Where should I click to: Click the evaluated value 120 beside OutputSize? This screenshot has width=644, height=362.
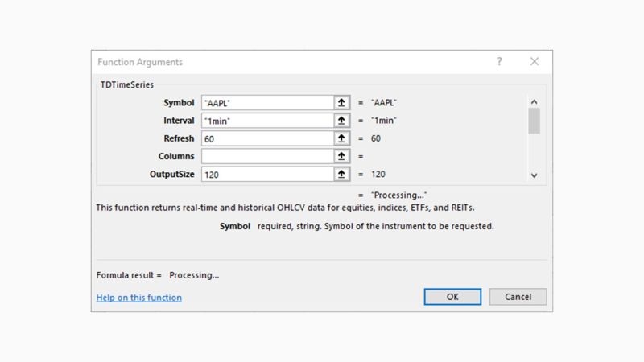[x=378, y=174]
